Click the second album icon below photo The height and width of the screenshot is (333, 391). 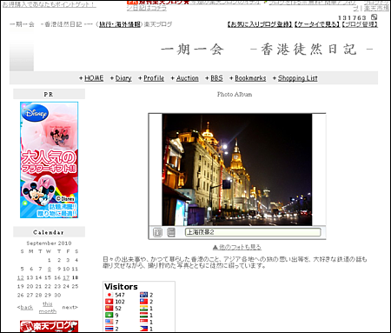click(171, 232)
